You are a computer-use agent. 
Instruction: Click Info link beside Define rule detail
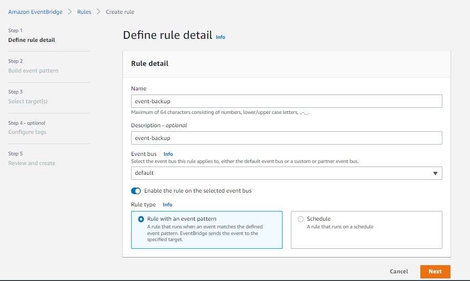click(220, 37)
